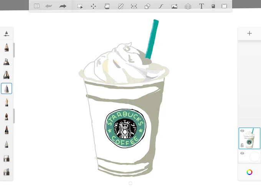Choose the gold-nib fountain pen brush

[x=6, y=102]
